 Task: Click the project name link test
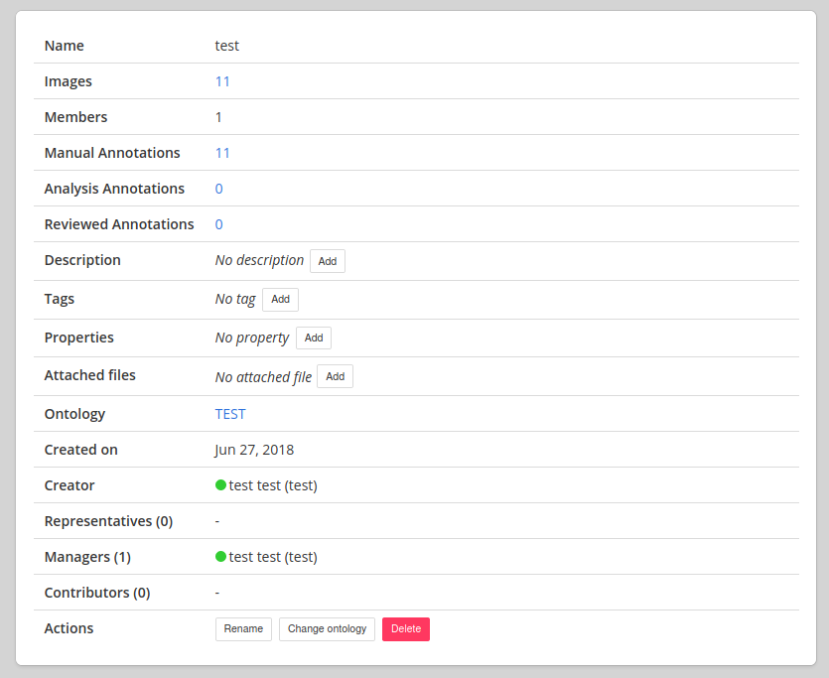226,46
